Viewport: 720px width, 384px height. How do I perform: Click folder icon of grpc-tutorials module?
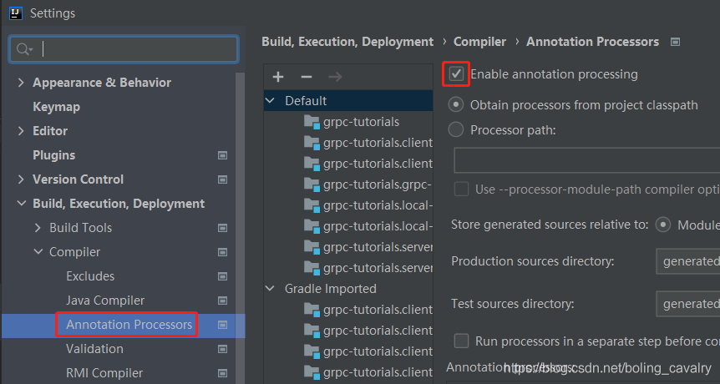pyautogui.click(x=312, y=122)
